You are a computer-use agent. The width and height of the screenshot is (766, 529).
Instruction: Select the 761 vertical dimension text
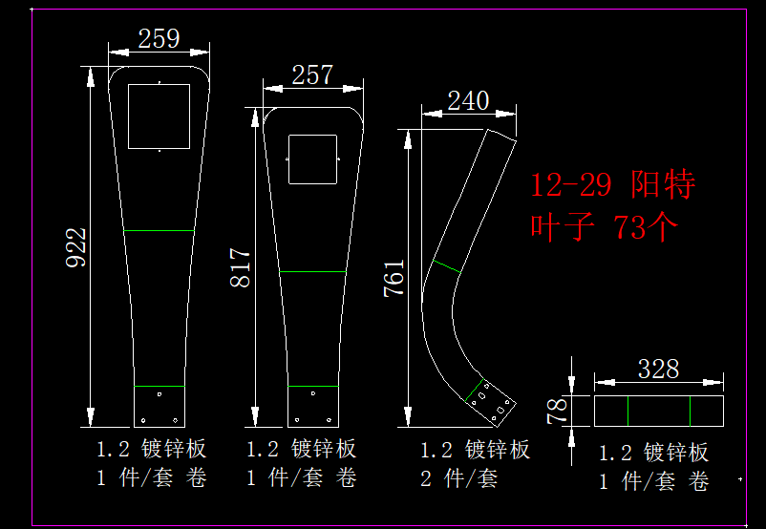394,278
